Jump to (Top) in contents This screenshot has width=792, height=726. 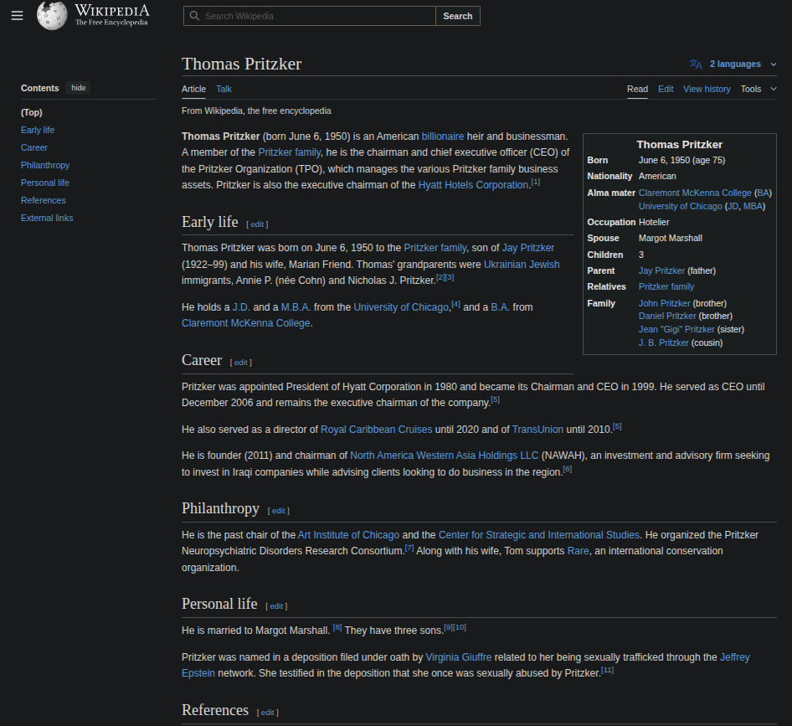pos(31,112)
